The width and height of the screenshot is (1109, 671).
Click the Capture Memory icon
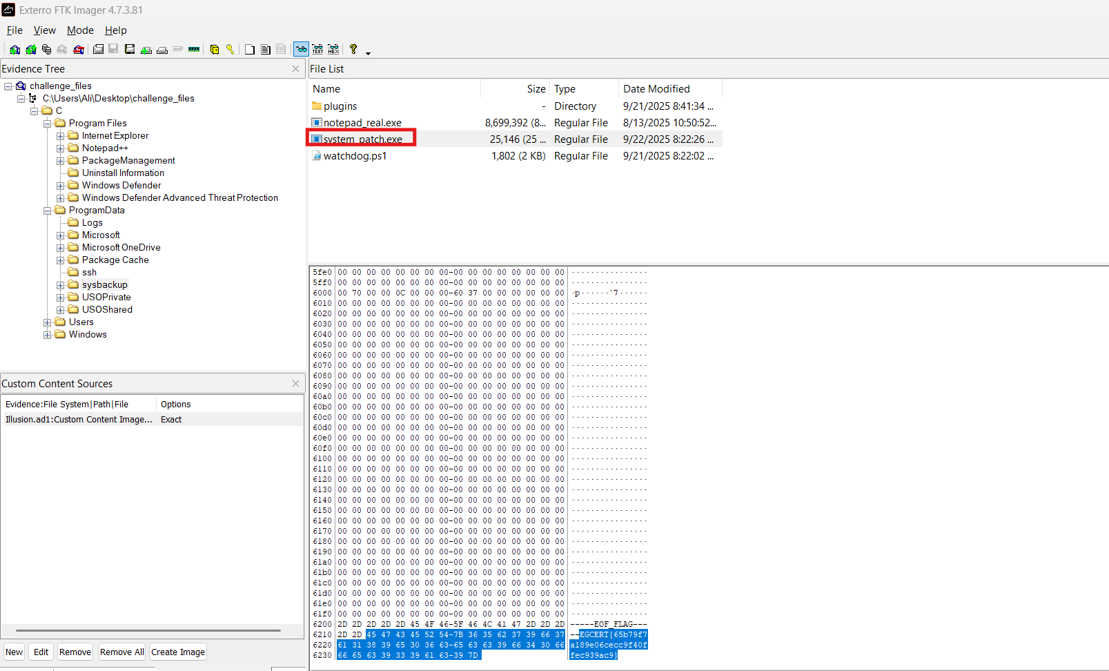tap(194, 50)
